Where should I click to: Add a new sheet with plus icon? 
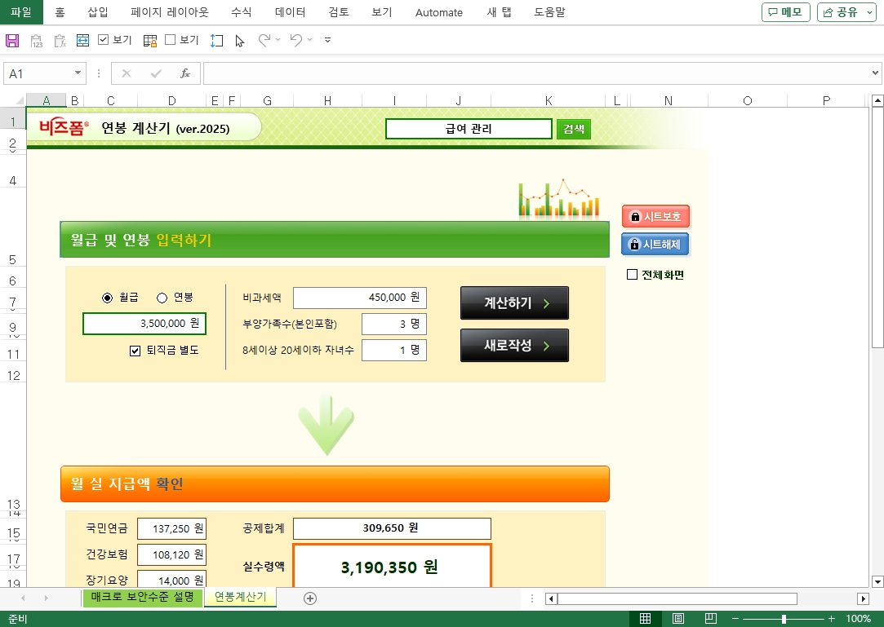[310, 598]
